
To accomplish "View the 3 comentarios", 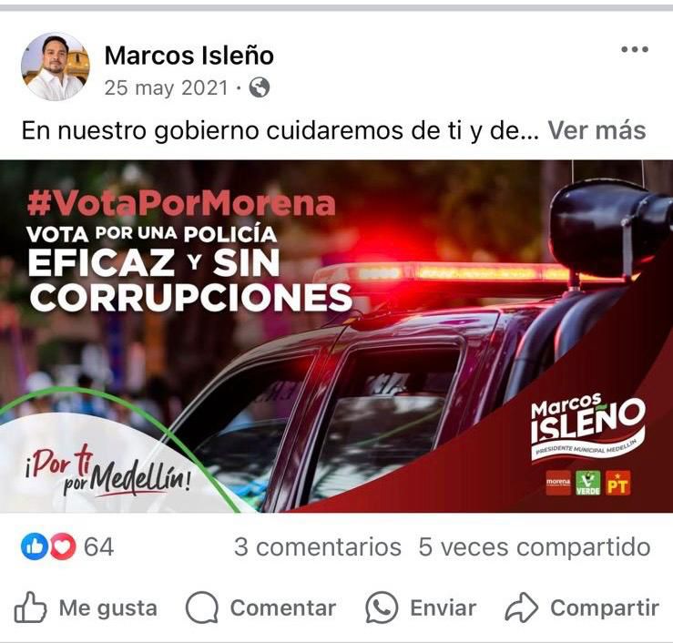I will click(318, 547).
